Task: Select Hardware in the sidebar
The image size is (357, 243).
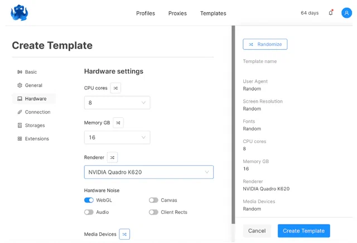Action: coord(33,99)
